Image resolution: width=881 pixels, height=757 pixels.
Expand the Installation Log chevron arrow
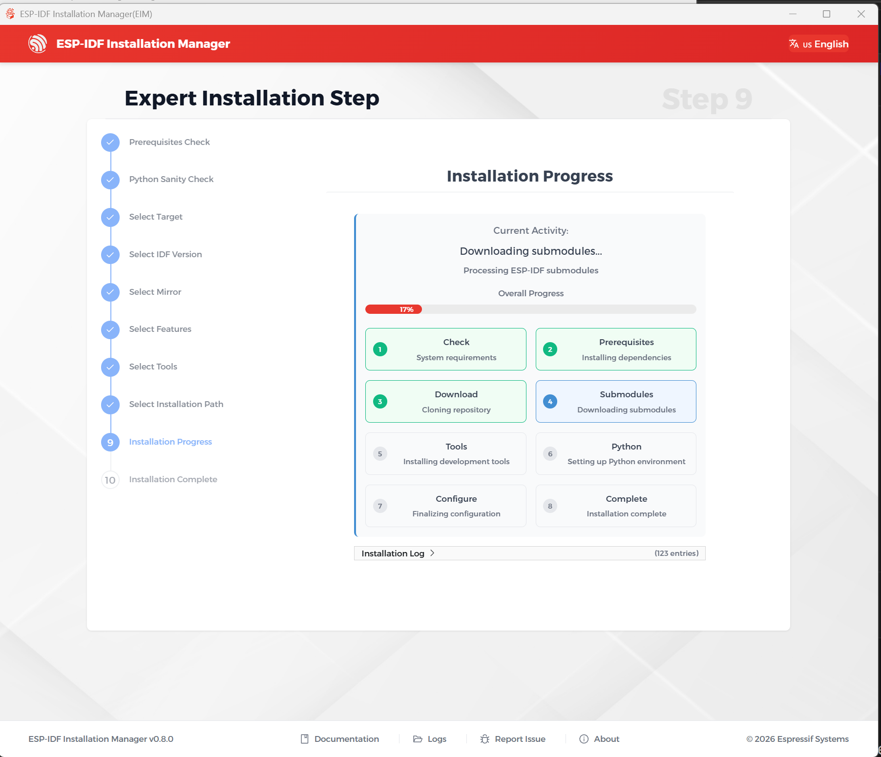(432, 553)
